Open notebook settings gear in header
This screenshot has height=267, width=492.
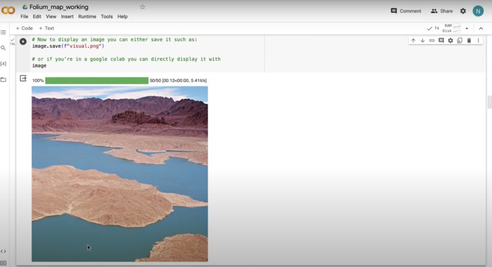pyautogui.click(x=463, y=11)
